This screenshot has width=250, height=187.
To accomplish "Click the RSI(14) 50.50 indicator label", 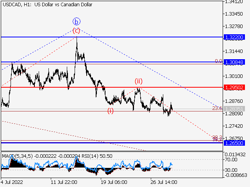I will [97, 156].
